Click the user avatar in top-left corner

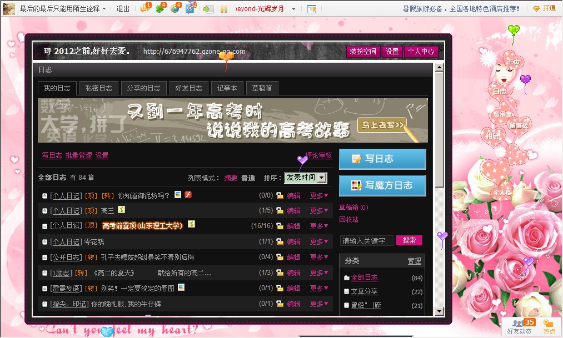9,8
